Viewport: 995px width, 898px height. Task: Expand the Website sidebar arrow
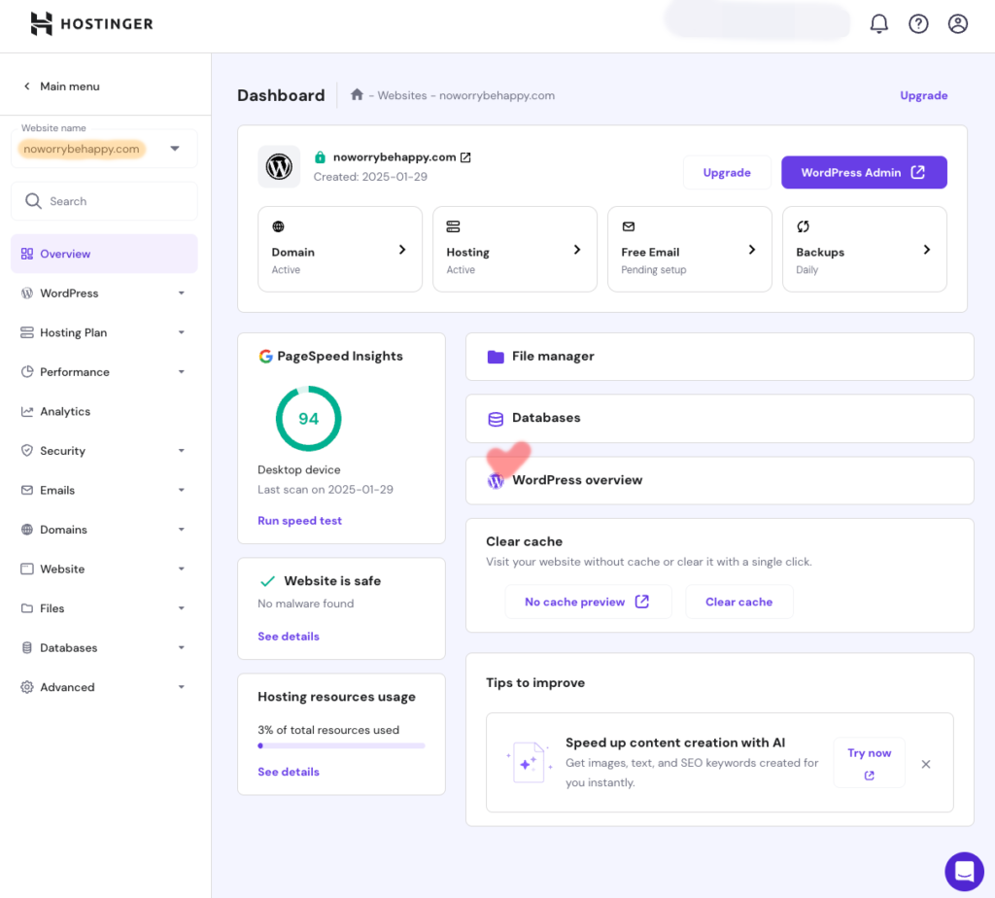click(x=182, y=569)
